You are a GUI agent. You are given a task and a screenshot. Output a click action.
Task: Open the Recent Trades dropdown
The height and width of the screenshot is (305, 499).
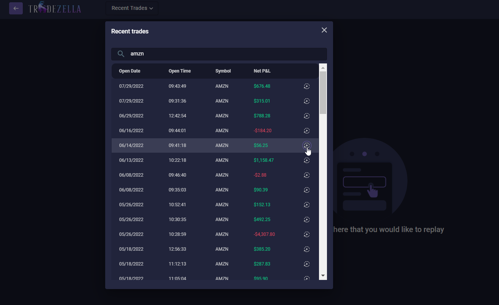coord(132,8)
